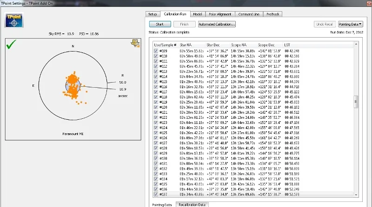Image resolution: width=372 pixels, height=207 pixels.
Task: Click the sample list scrollbar thumb
Action: tap(356, 102)
